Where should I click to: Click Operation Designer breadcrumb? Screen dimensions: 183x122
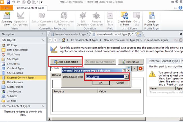pos(156,40)
